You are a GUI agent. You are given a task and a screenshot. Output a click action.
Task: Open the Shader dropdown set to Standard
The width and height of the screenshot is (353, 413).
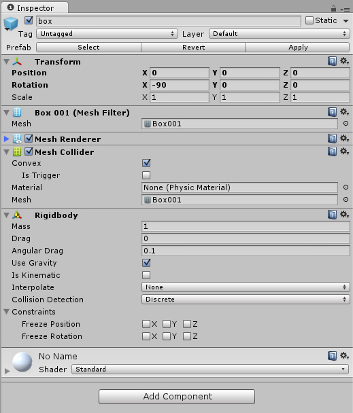coord(210,370)
